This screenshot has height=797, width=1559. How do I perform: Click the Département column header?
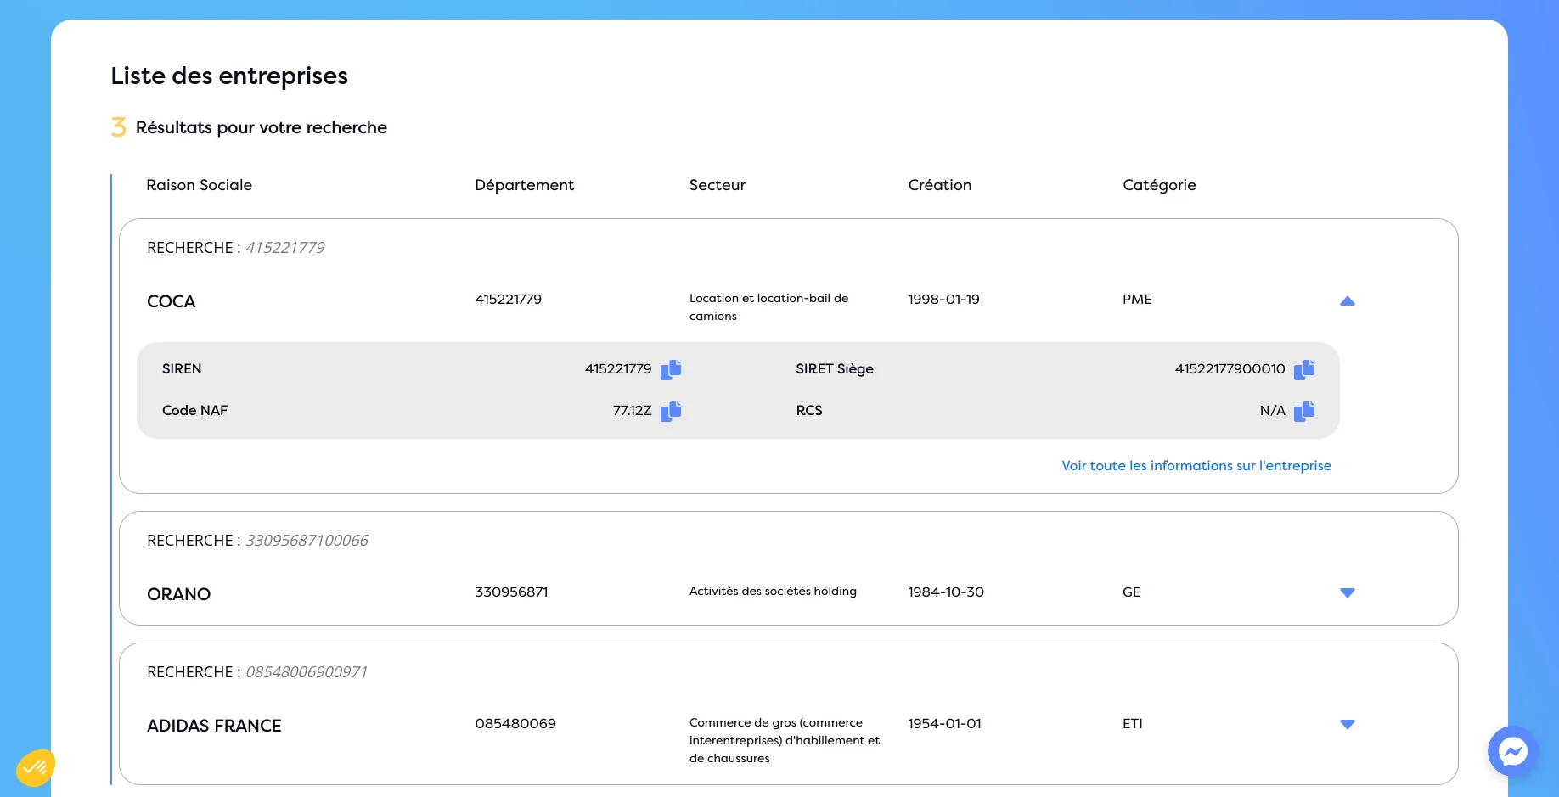click(x=524, y=185)
